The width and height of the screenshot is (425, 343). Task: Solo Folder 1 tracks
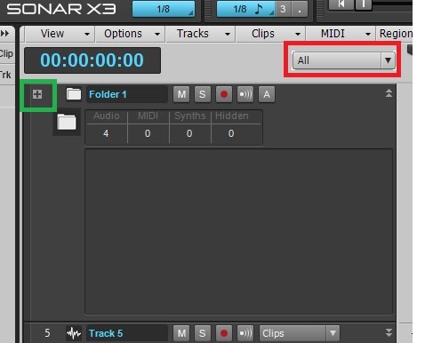pos(203,94)
